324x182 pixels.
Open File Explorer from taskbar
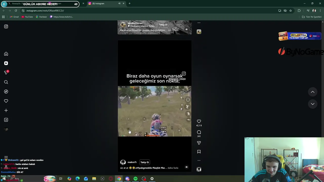pos(94,179)
